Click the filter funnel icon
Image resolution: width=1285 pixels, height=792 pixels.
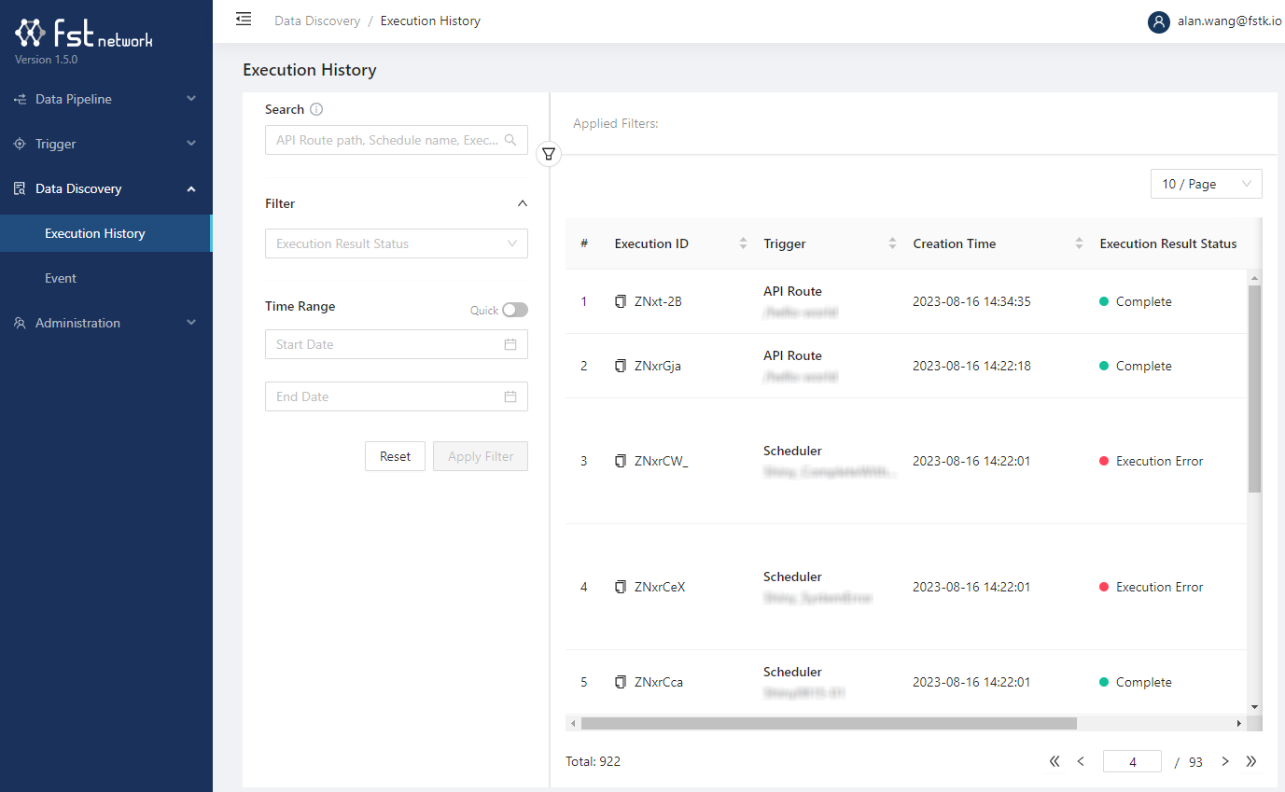(550, 155)
